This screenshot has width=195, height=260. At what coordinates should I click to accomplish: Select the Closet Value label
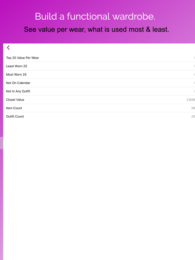(x=15, y=100)
